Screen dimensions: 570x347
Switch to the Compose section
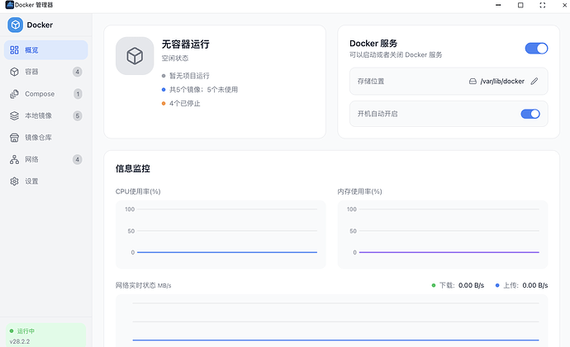[x=40, y=94]
